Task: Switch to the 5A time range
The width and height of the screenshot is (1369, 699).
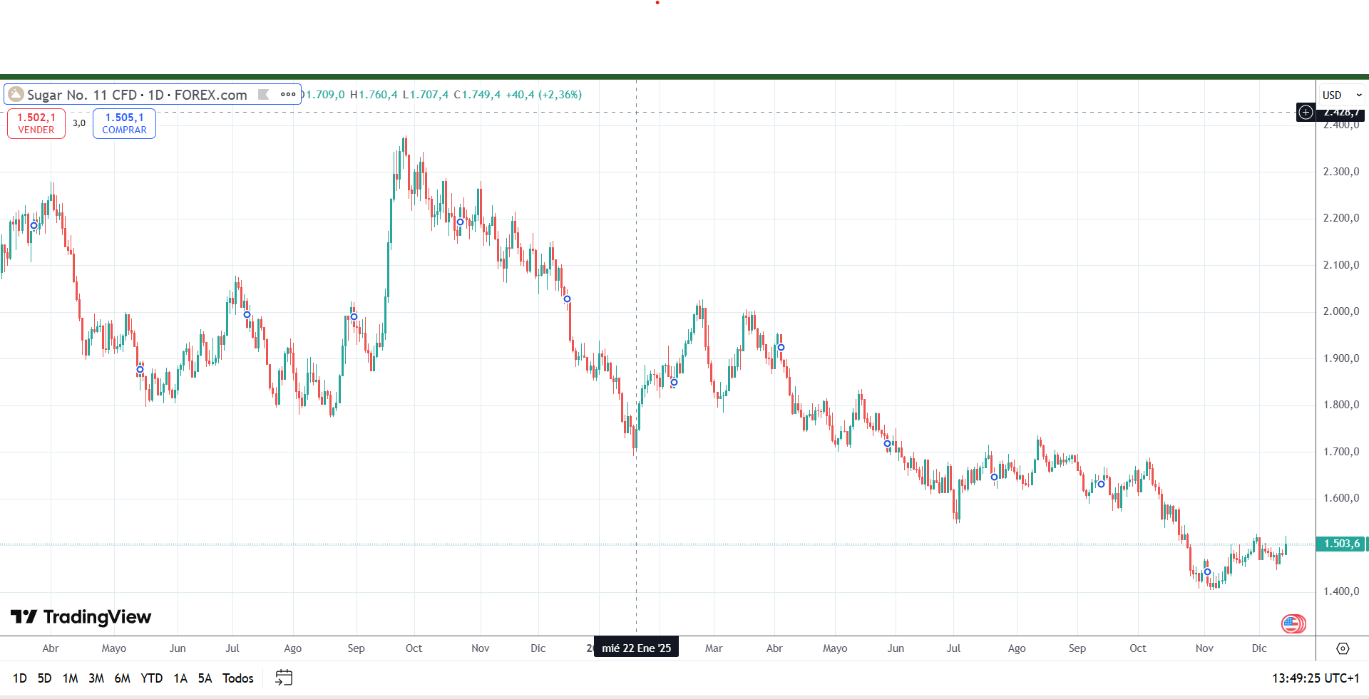Action: pos(205,678)
